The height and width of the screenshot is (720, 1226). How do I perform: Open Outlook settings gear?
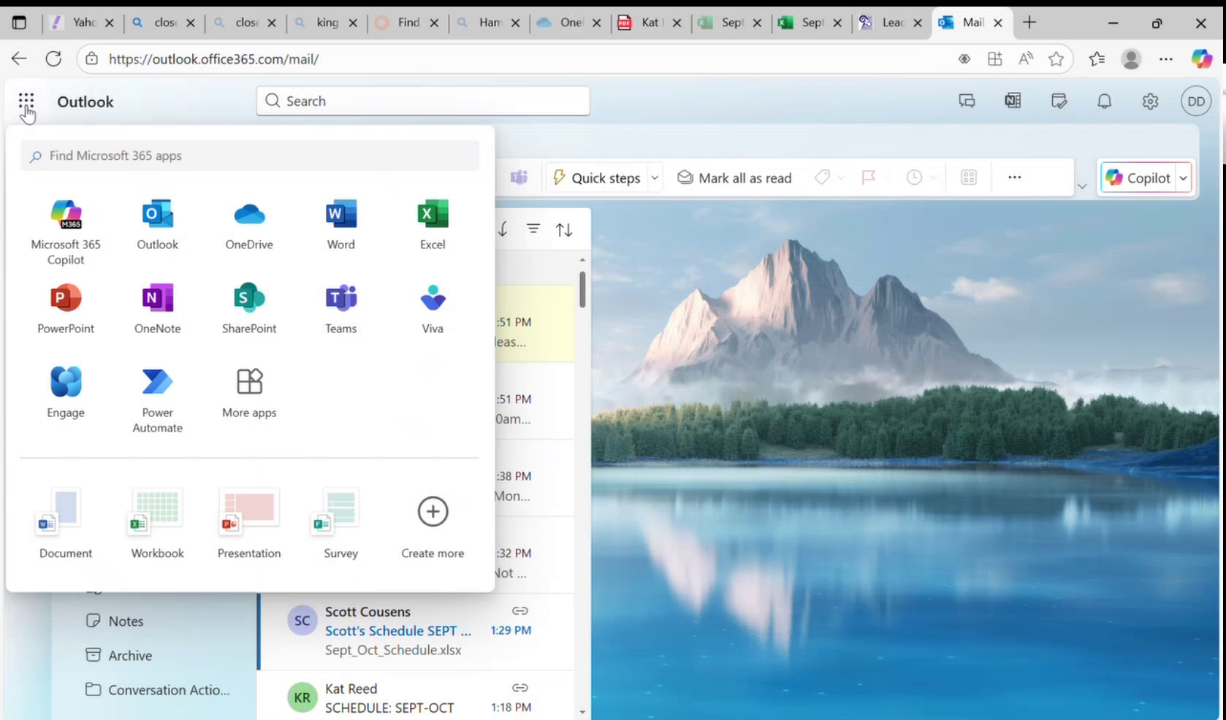[x=1149, y=101]
